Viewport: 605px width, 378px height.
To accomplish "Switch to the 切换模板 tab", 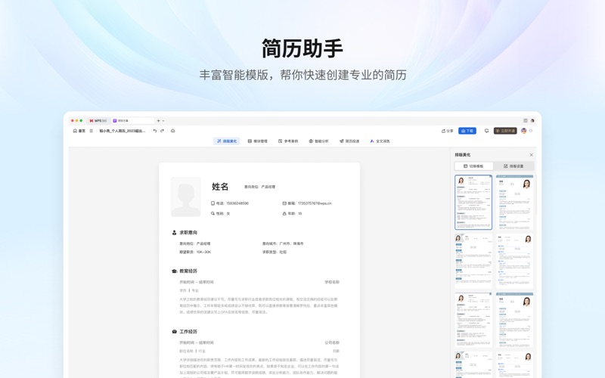I will 473,166.
